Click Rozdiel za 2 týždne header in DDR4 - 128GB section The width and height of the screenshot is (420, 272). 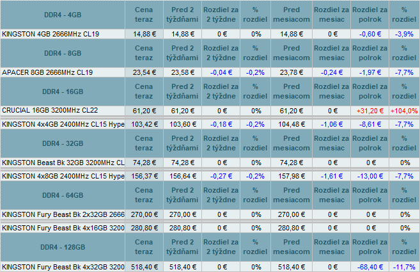pyautogui.click(x=221, y=247)
